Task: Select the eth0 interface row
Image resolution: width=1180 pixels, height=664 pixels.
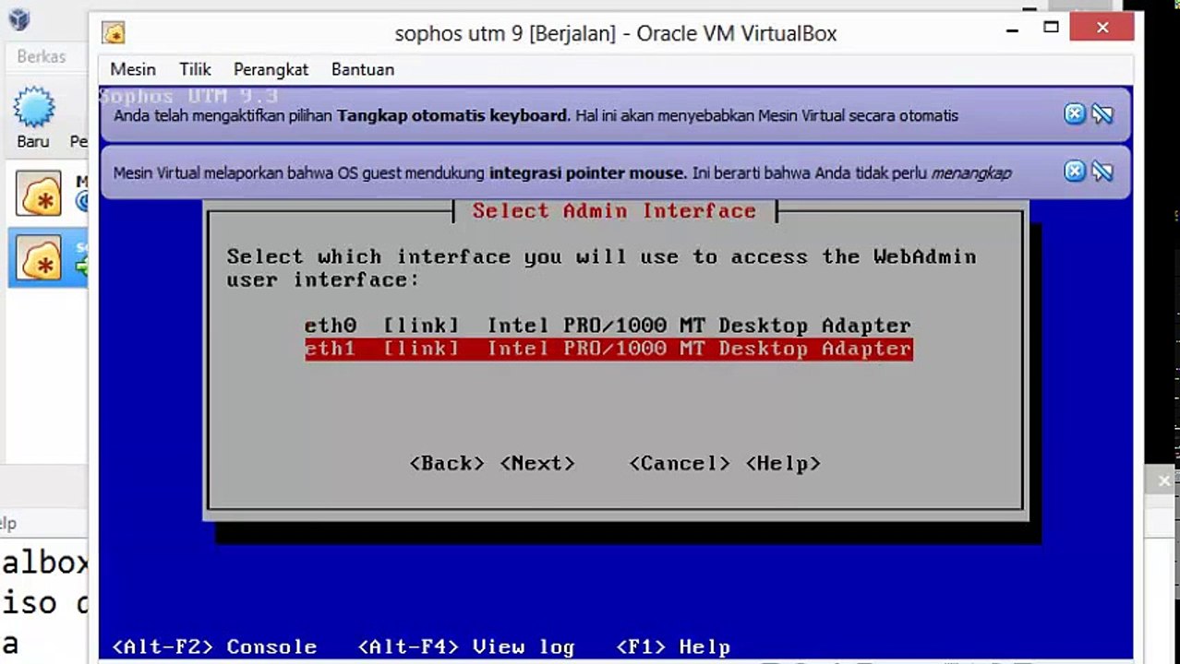Action: [608, 326]
